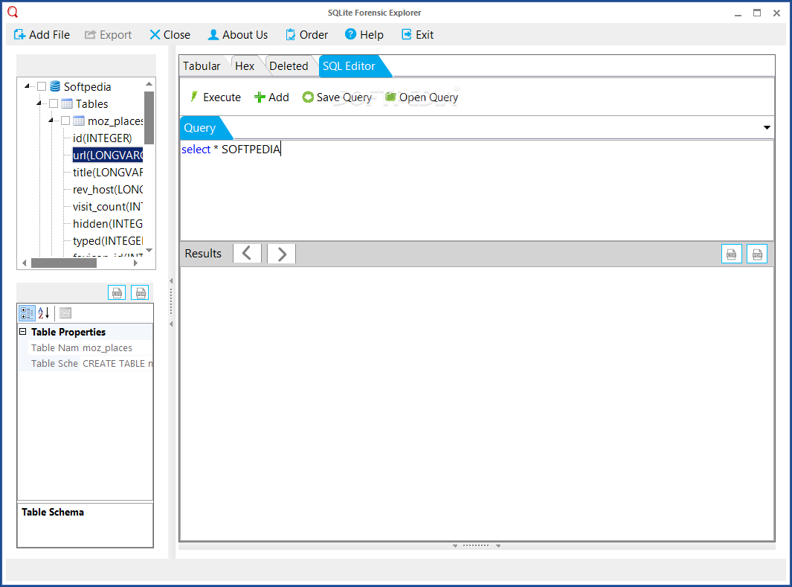Collapse the moz_places tree node
The image size is (792, 587).
pyautogui.click(x=51, y=121)
